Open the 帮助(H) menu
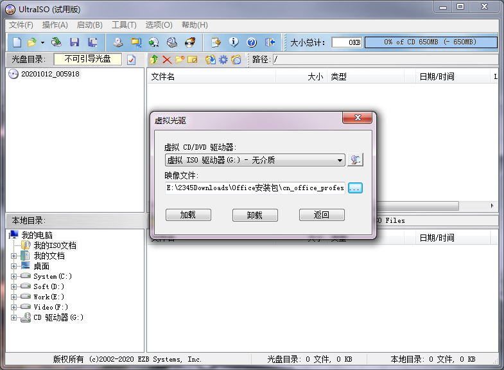 tap(195, 25)
